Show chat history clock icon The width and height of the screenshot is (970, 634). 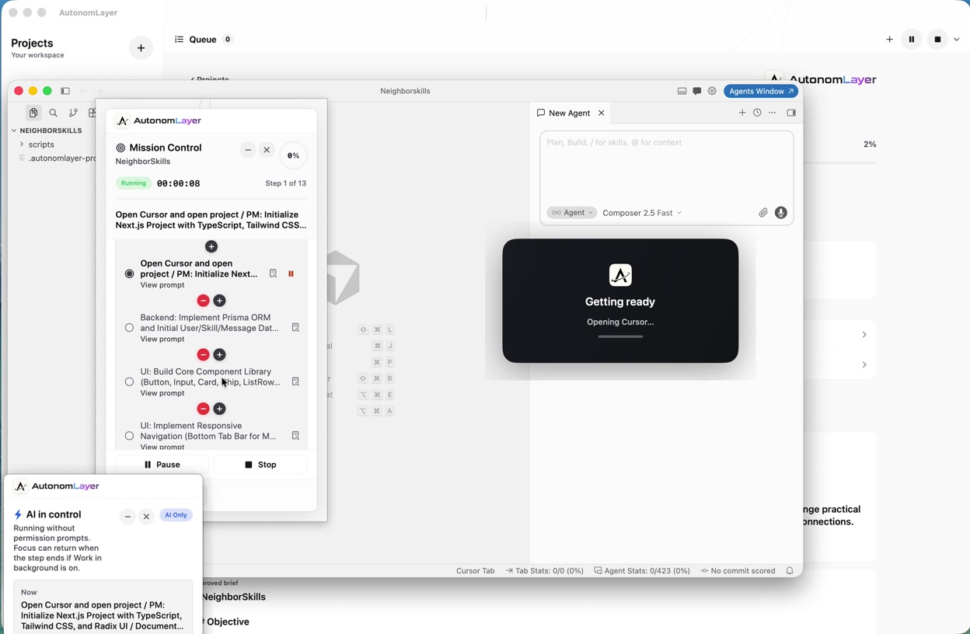coord(757,113)
